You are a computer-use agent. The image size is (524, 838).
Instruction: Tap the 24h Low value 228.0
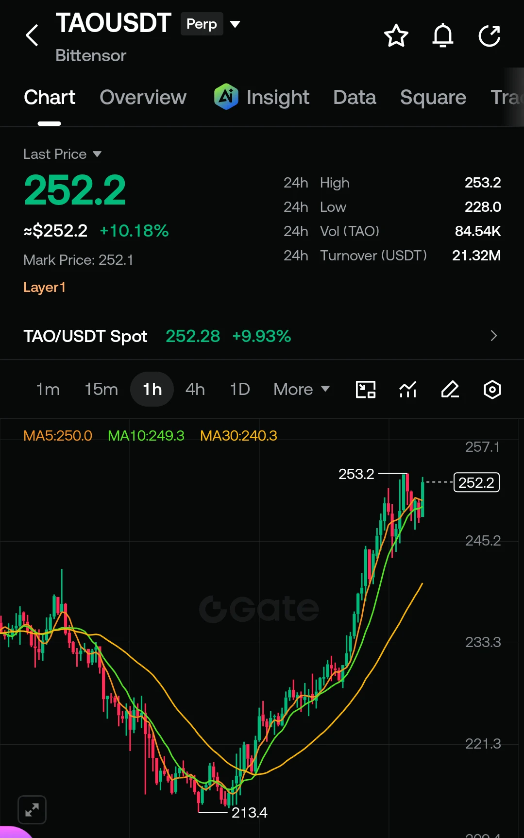(483, 207)
